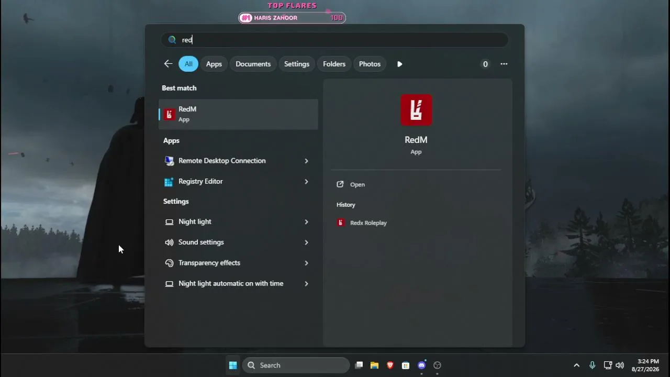The height and width of the screenshot is (377, 670).
Task: Switch to the Folders filter tab
Action: [334, 64]
